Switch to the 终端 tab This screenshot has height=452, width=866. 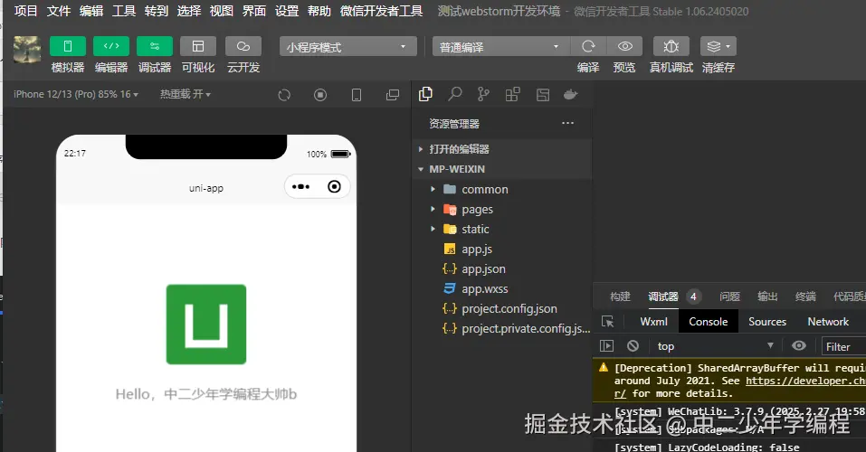[x=805, y=297]
